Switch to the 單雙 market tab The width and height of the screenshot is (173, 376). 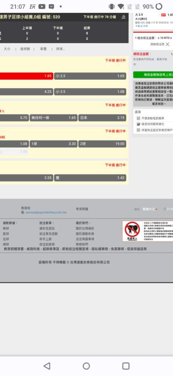click(x=43, y=49)
